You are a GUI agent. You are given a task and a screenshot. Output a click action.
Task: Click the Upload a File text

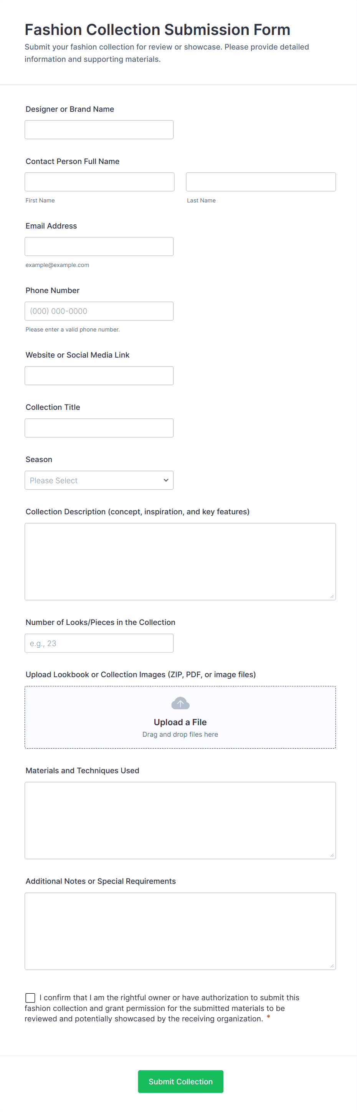(x=180, y=722)
